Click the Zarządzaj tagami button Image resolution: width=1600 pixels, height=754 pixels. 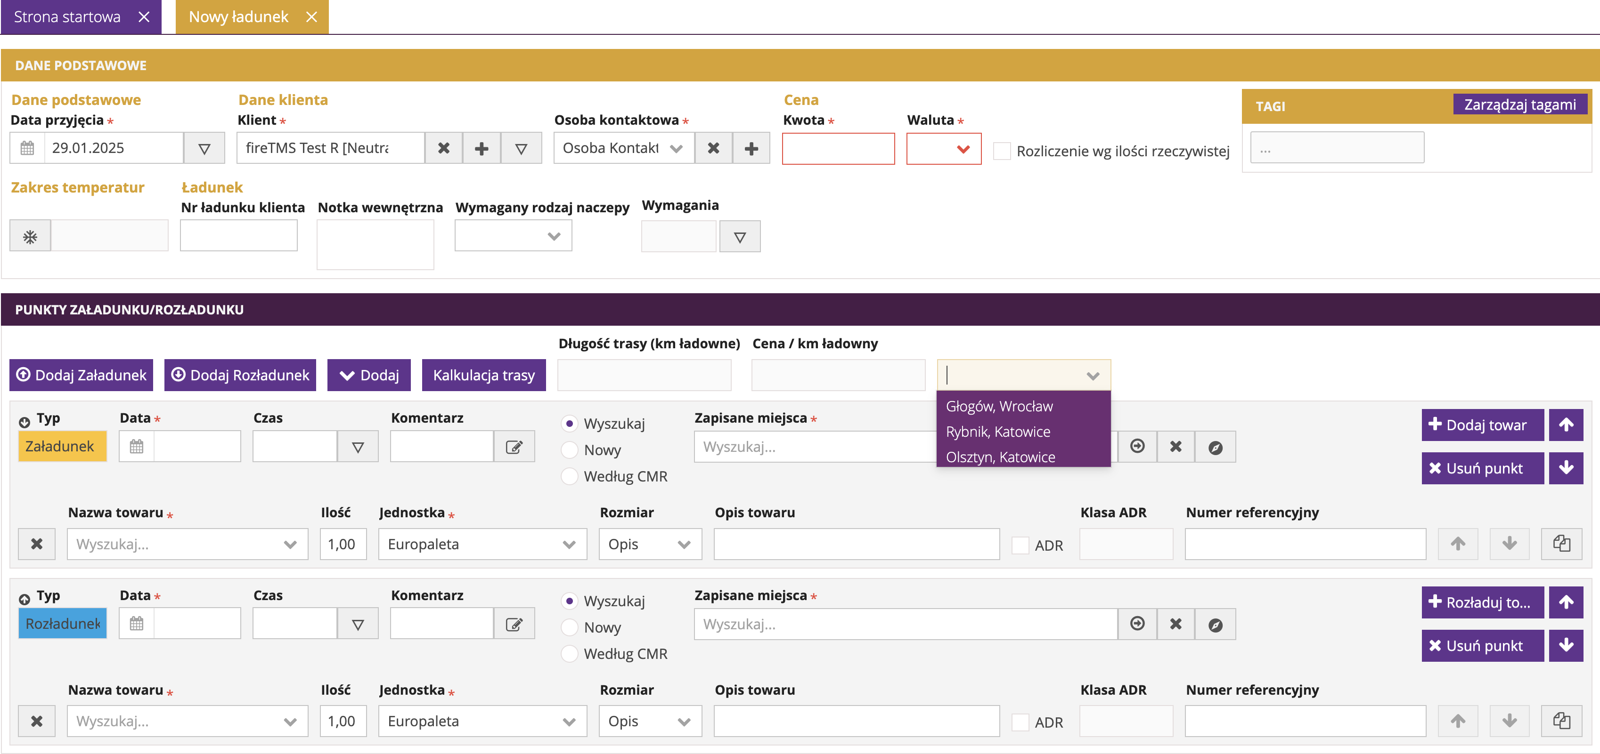click(1519, 104)
